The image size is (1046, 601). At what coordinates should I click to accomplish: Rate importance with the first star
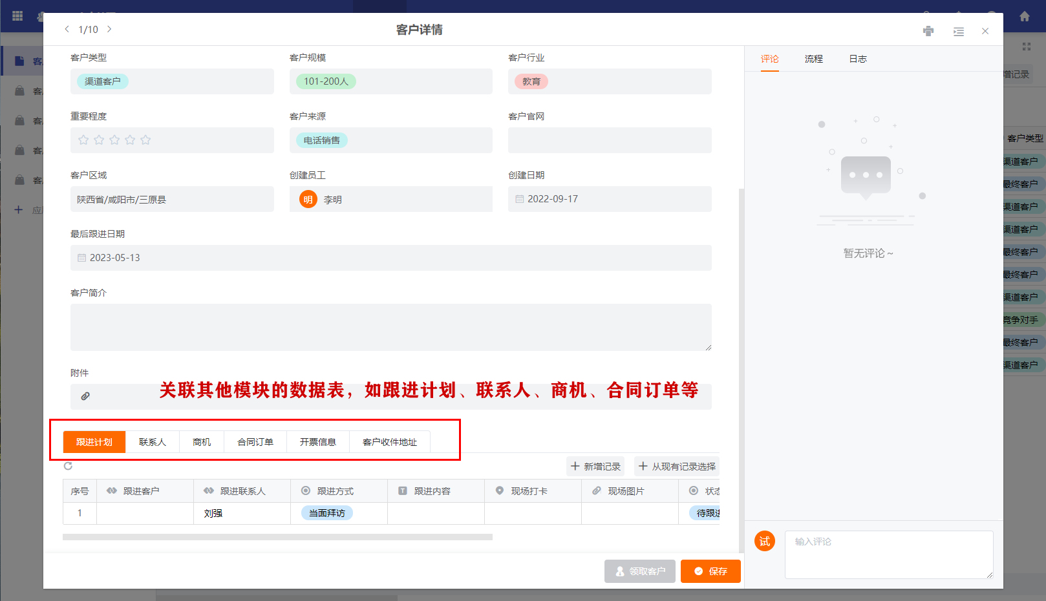(83, 139)
